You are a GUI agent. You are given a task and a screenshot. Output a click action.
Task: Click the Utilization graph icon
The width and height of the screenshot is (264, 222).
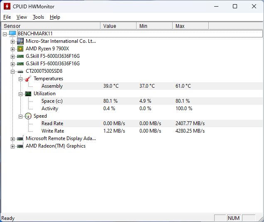coord(28,94)
